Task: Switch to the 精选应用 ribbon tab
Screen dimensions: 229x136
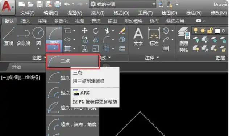Action: [x=175, y=21]
